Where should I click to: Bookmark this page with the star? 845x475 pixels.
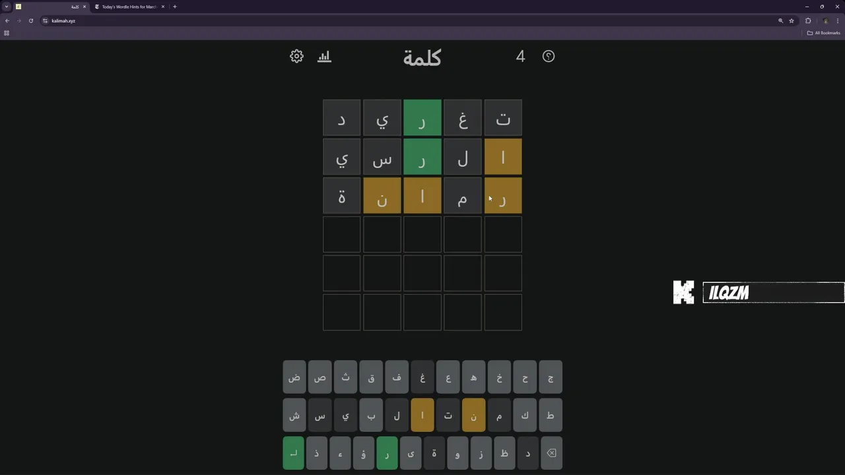[792, 20]
